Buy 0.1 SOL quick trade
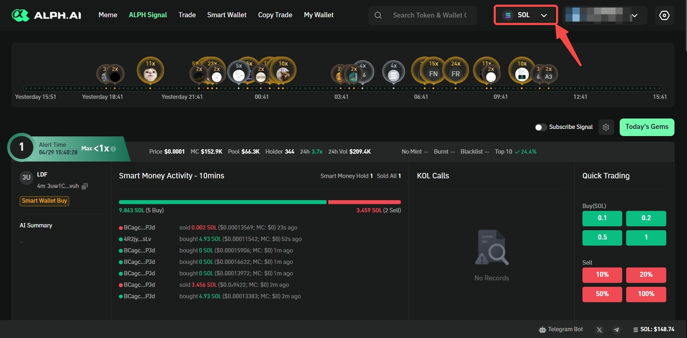This screenshot has width=687, height=338. pos(602,218)
